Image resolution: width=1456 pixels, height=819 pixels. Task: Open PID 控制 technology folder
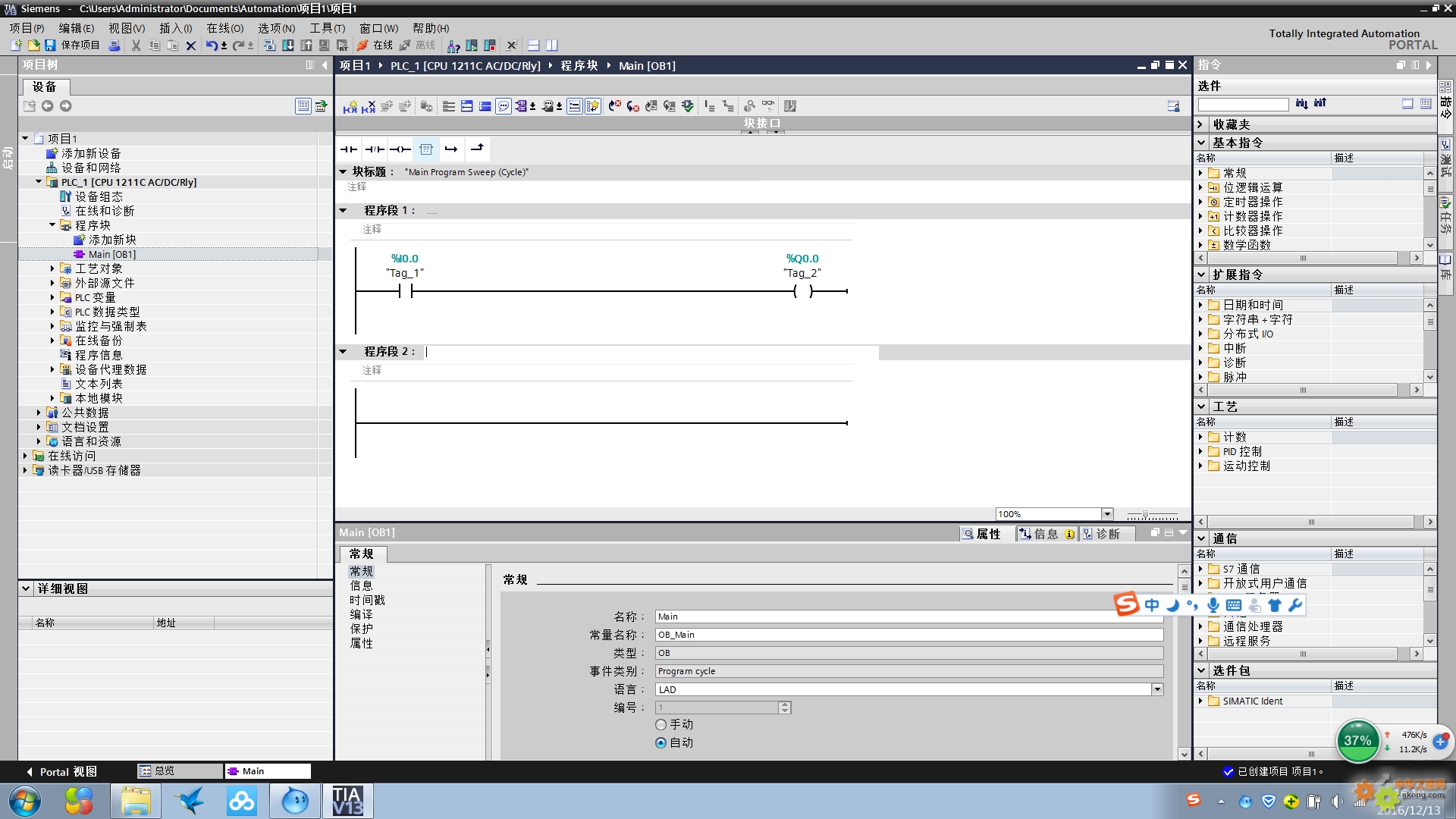(x=1242, y=451)
